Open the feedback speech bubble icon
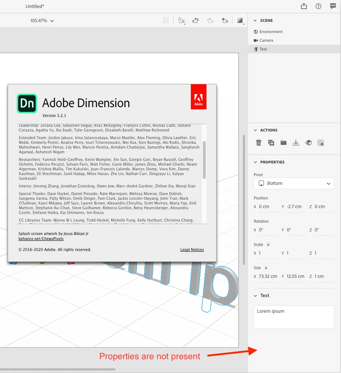The width and height of the screenshot is (341, 373). tap(333, 6)
